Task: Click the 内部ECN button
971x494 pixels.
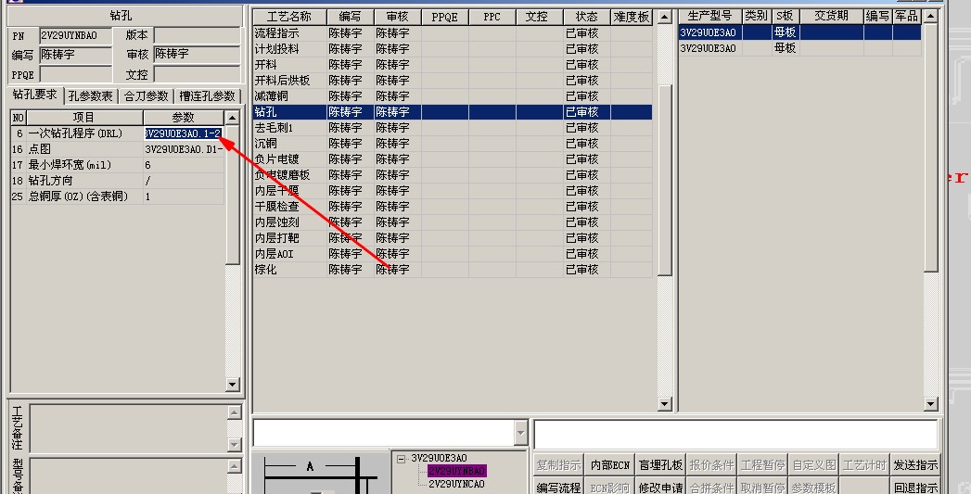Action: [x=610, y=465]
